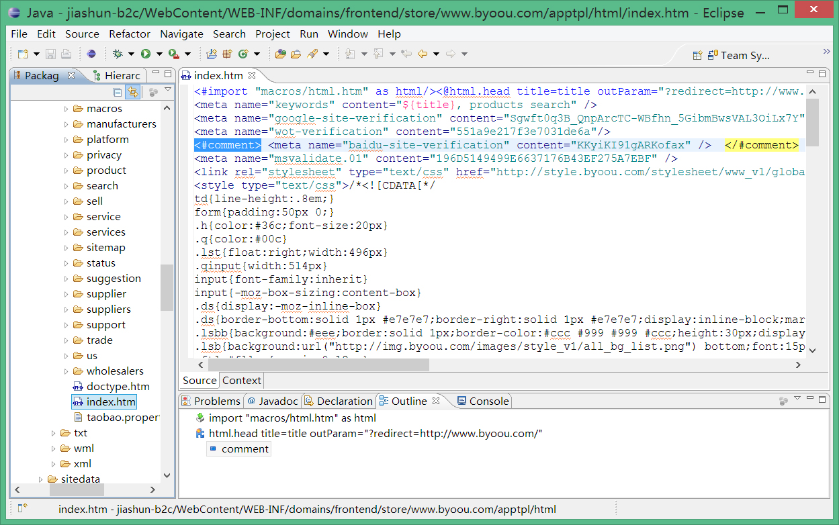This screenshot has width=839, height=525.
Task: Click the yellow Back navigation arrow
Action: (422, 54)
